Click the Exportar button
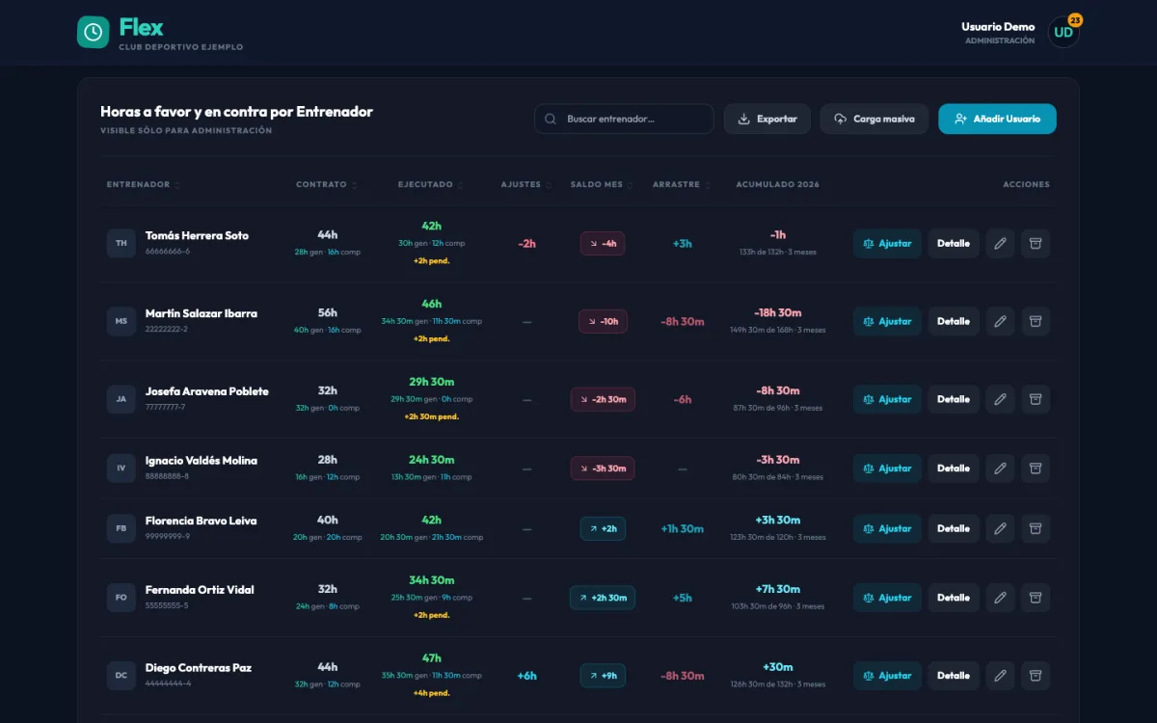Image resolution: width=1157 pixels, height=723 pixels. click(767, 119)
